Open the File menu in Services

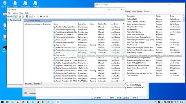click(9, 13)
